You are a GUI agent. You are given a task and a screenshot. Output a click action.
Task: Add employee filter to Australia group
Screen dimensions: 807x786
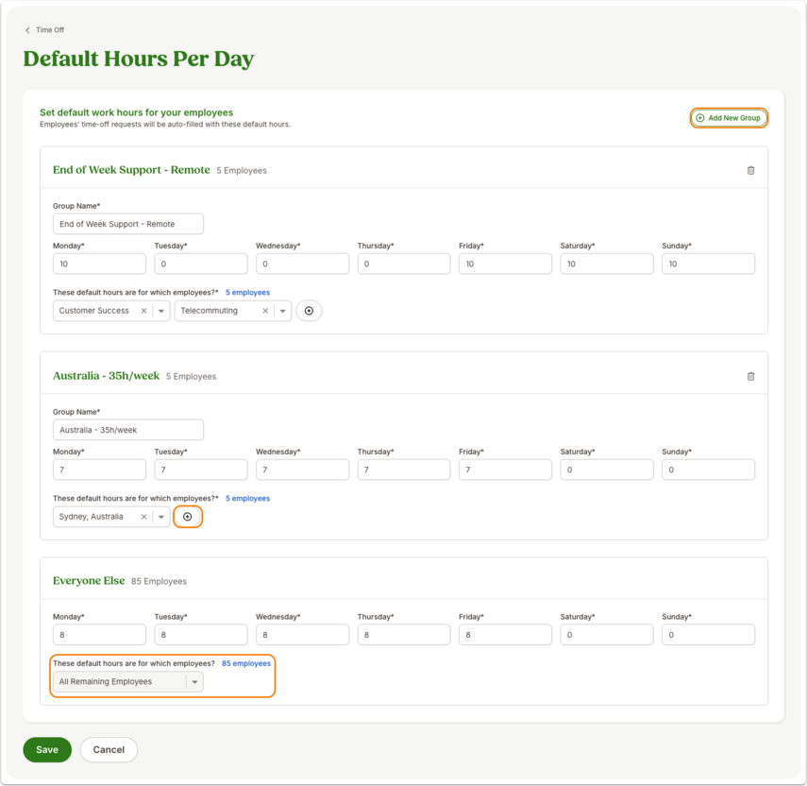pos(187,517)
